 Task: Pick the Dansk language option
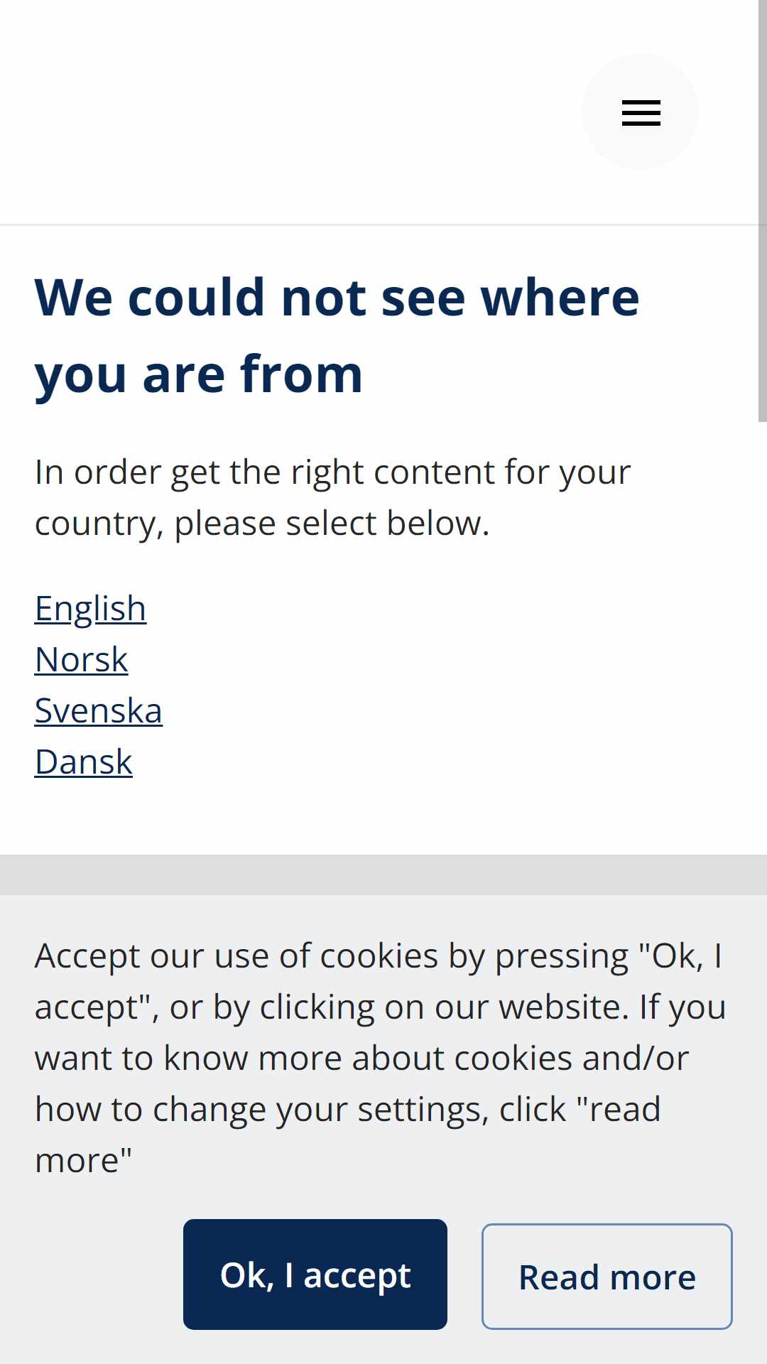(83, 762)
